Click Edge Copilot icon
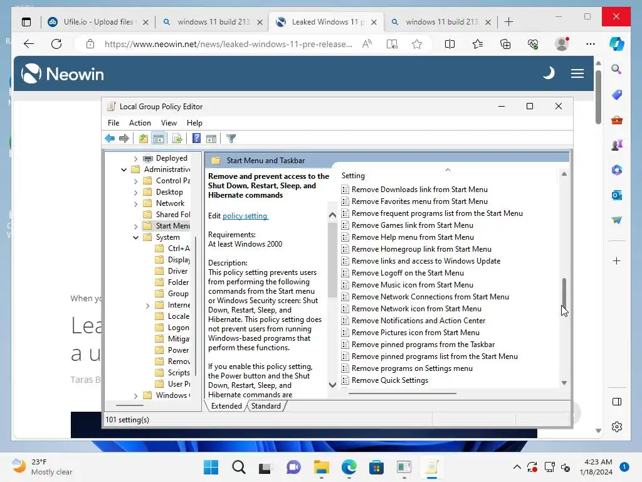The width and height of the screenshot is (642, 482). (617, 44)
